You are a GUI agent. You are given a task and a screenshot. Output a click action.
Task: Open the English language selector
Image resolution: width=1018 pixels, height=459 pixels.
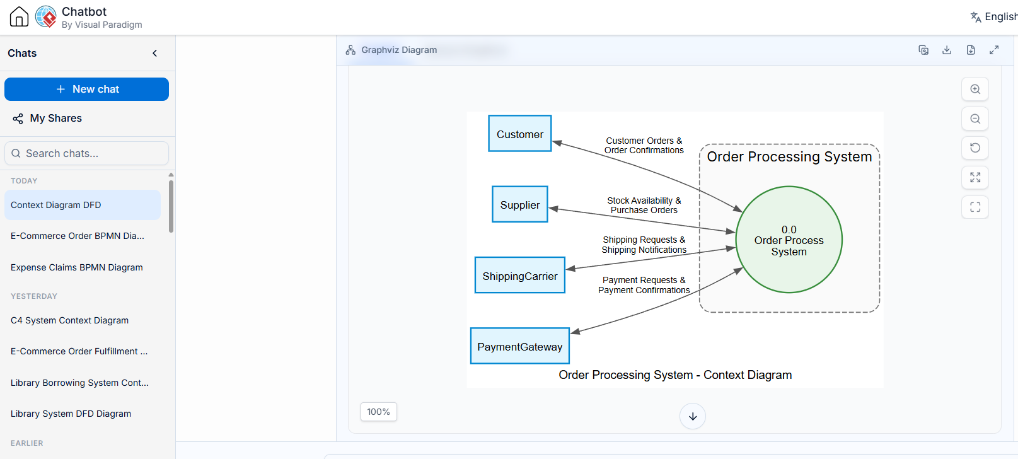[x=994, y=17]
